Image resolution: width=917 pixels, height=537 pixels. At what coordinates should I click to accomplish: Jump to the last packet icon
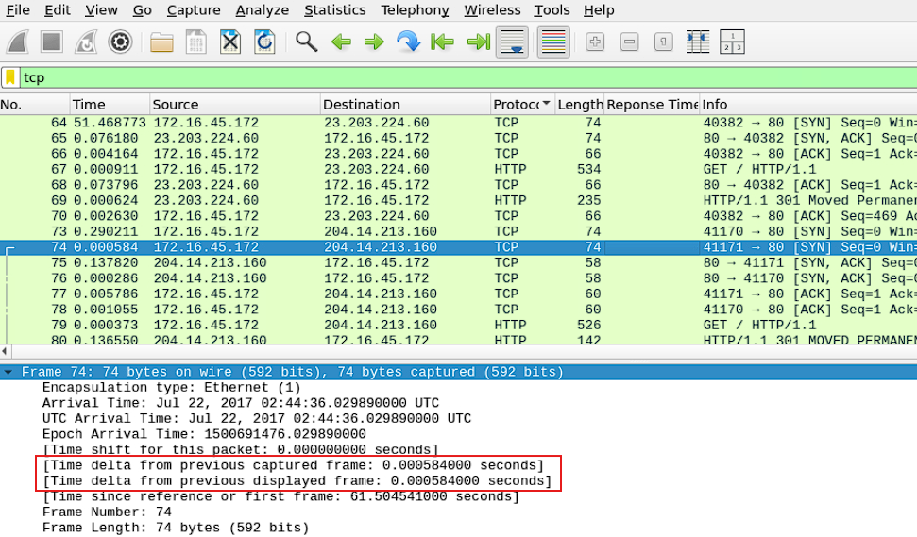click(x=479, y=42)
